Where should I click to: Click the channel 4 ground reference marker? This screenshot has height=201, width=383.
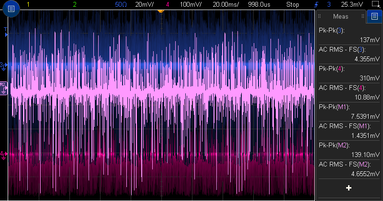(4, 155)
